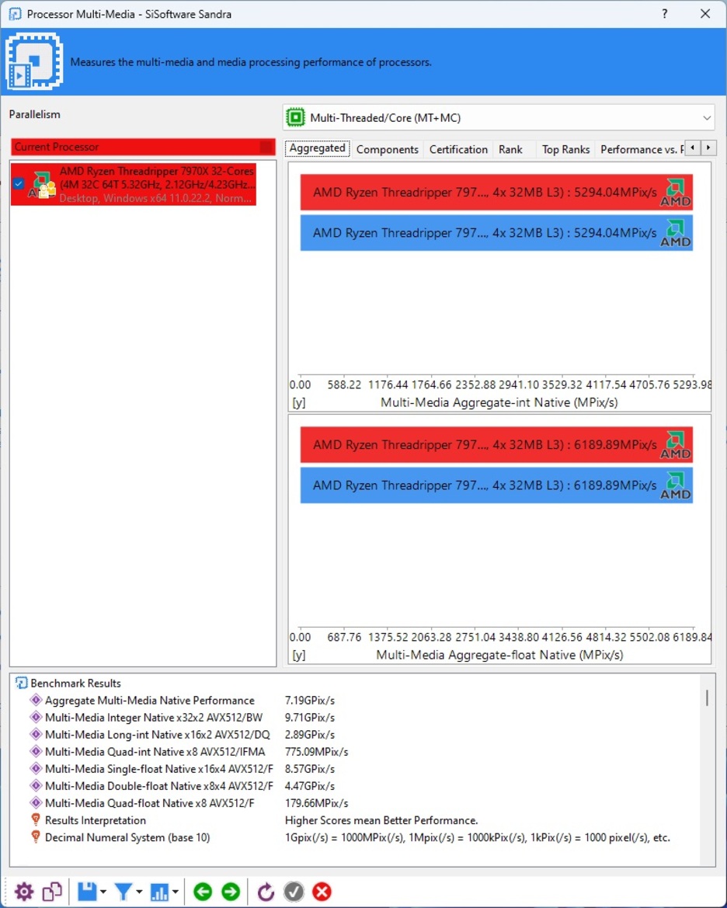Click the red Current Processor color swatch
The height and width of the screenshot is (908, 727).
266,147
